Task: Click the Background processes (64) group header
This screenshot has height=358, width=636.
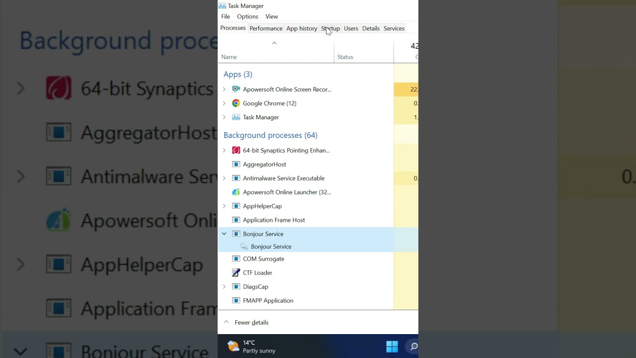Action: click(x=270, y=135)
